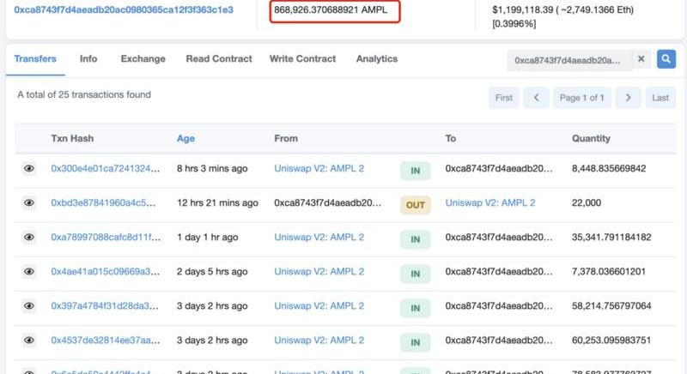View details eye icon for 0xbd3e87841960a4c5 row
This screenshot has width=687, height=374.
29,202
